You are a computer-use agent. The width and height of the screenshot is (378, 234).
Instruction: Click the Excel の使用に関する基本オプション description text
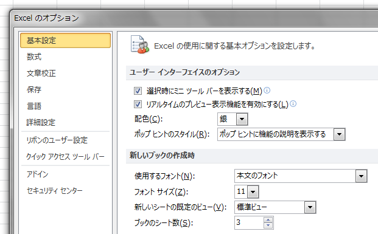pos(235,46)
